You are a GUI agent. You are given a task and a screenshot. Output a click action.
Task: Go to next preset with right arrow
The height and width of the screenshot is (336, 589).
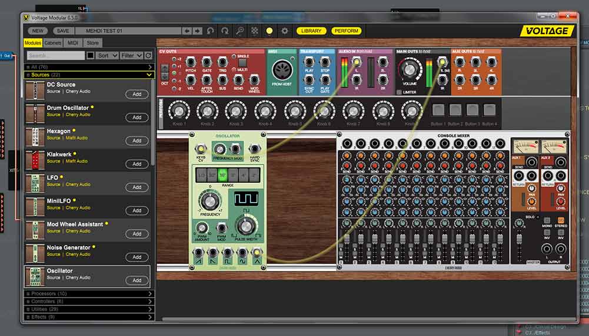click(x=197, y=31)
